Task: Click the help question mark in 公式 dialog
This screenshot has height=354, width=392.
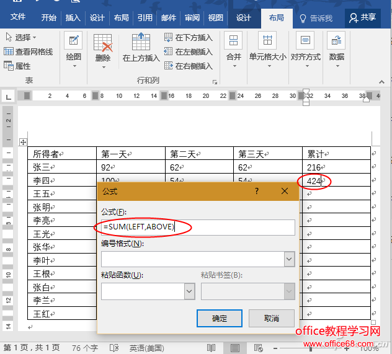Action: pos(257,191)
